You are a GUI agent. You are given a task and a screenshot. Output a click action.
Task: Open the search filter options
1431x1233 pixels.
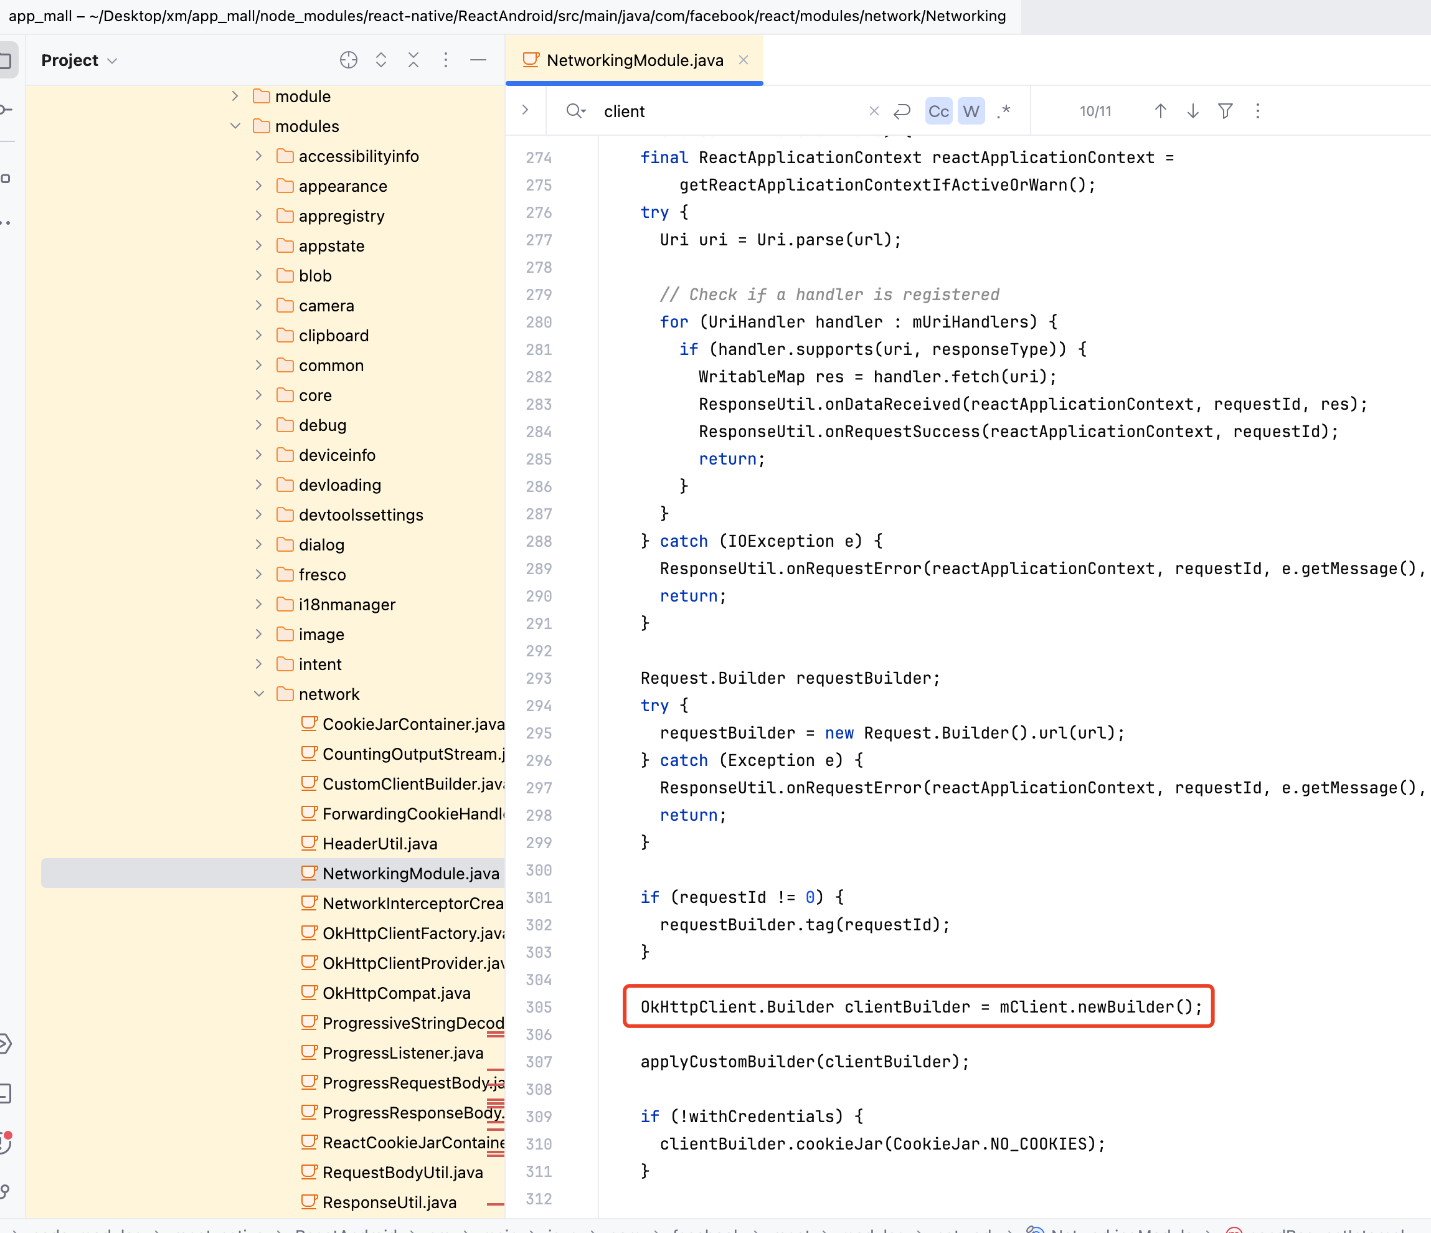click(x=1225, y=111)
